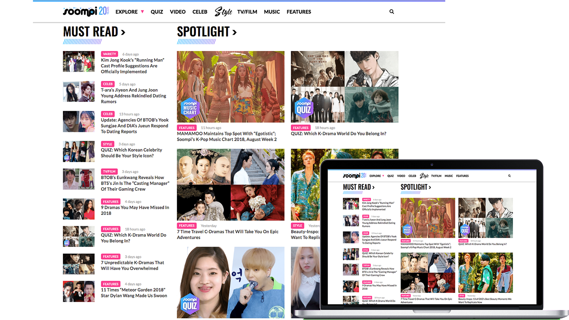569x320 pixels.
Task: Read the T-ara's Jiyeon dating rumors headline in the main list
Action: coord(133,96)
